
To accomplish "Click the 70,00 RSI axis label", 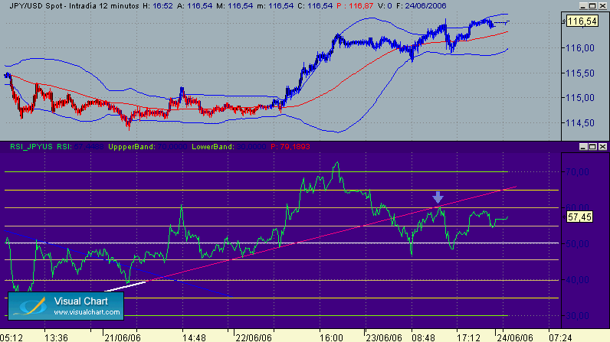I will pos(578,172).
